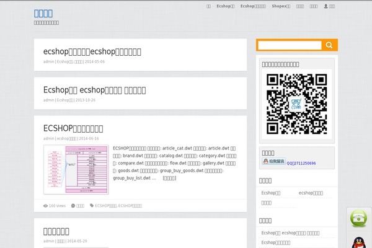Click the orange magnifier search button
Viewport: 372px width, 248px height.
[x=329, y=45]
